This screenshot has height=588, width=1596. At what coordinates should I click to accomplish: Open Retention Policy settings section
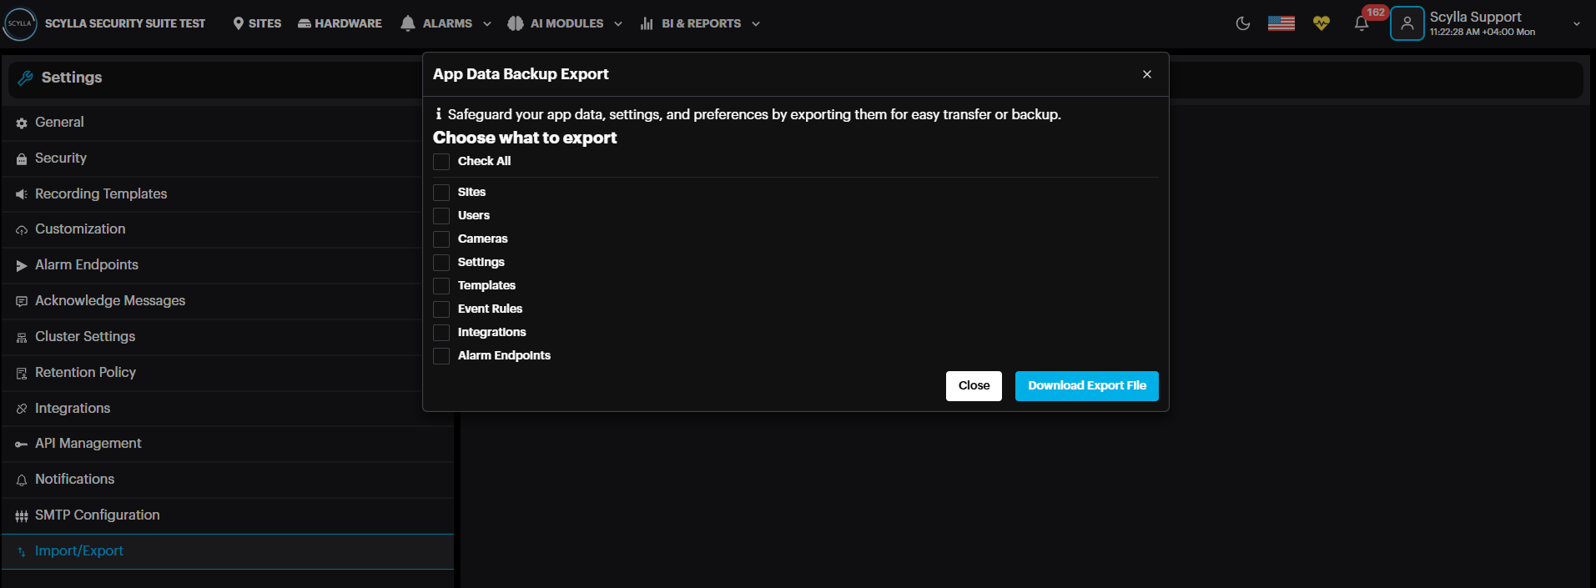(85, 373)
